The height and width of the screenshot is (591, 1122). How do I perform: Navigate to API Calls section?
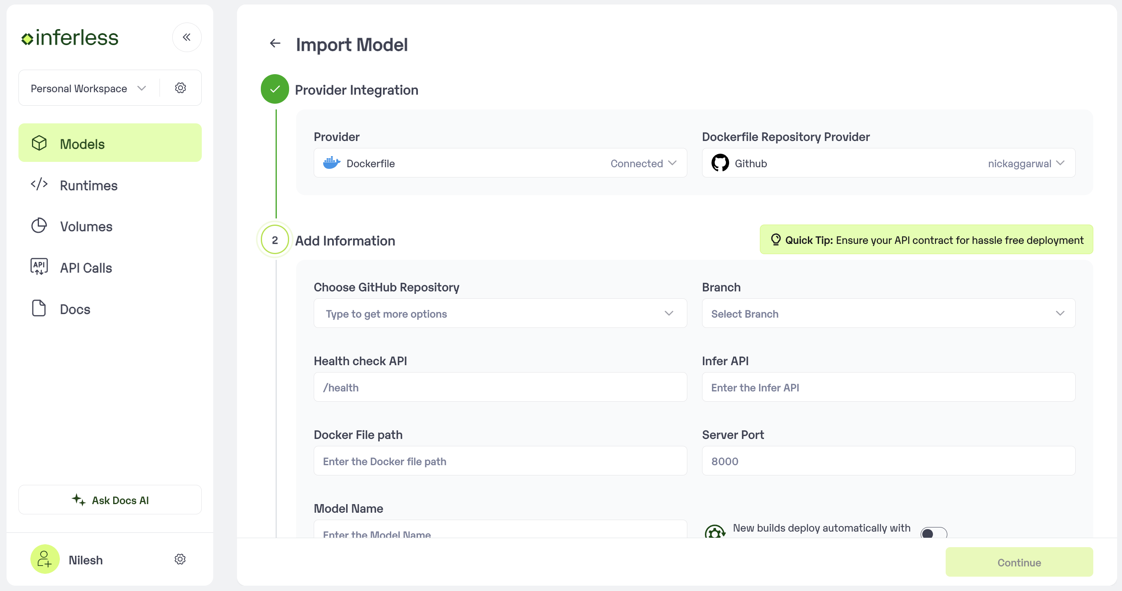86,268
